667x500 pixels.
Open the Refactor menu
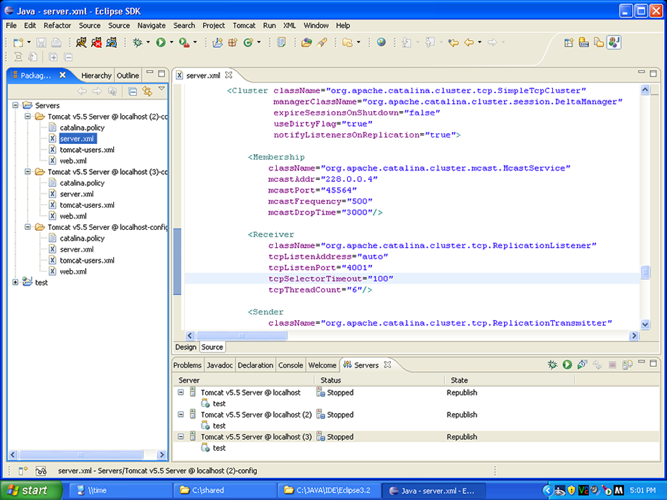point(57,26)
